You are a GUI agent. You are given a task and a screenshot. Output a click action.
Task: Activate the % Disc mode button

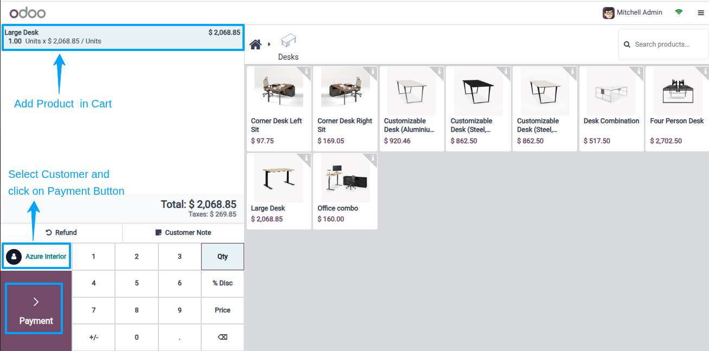222,283
